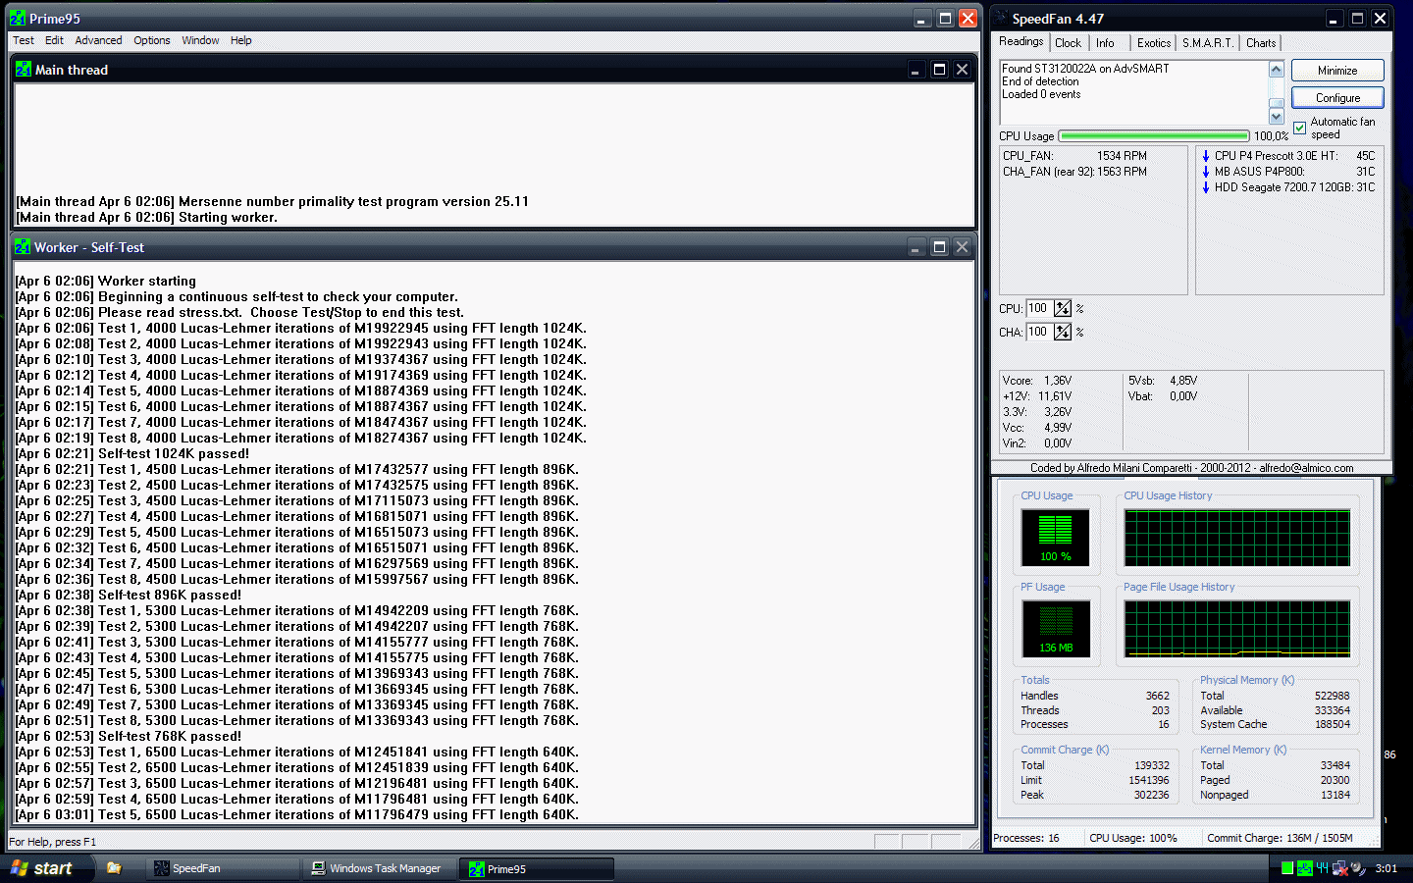Click the SpeedFan Minimize button
The width and height of the screenshot is (1413, 883).
point(1337,71)
